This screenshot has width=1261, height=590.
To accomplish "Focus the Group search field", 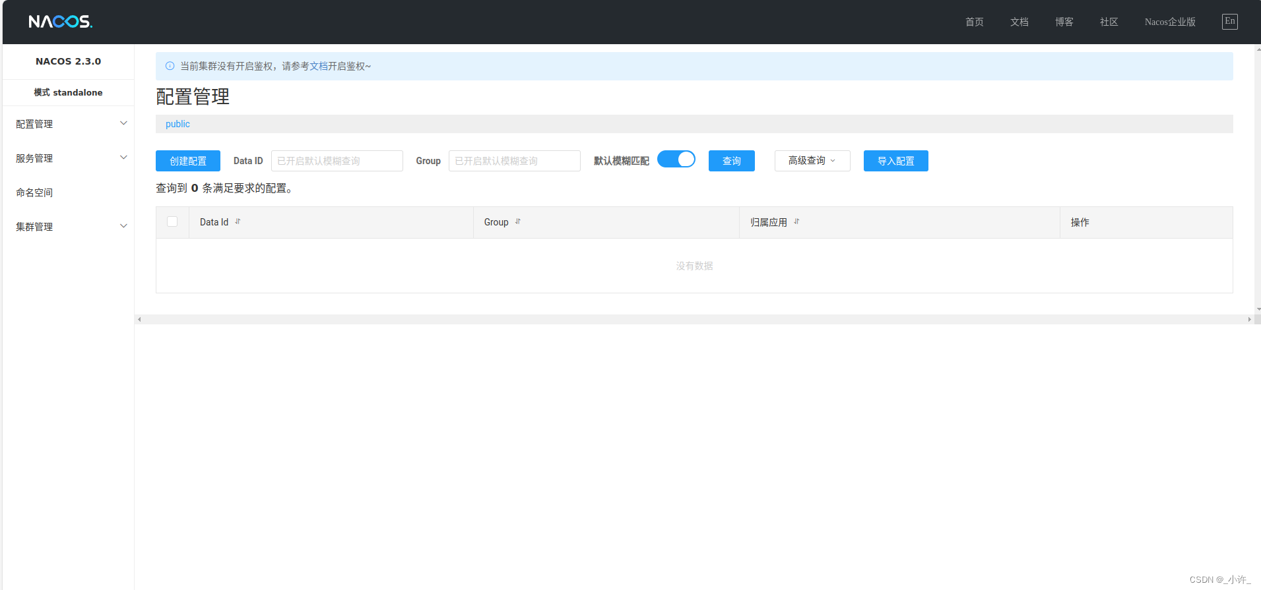I will [515, 161].
